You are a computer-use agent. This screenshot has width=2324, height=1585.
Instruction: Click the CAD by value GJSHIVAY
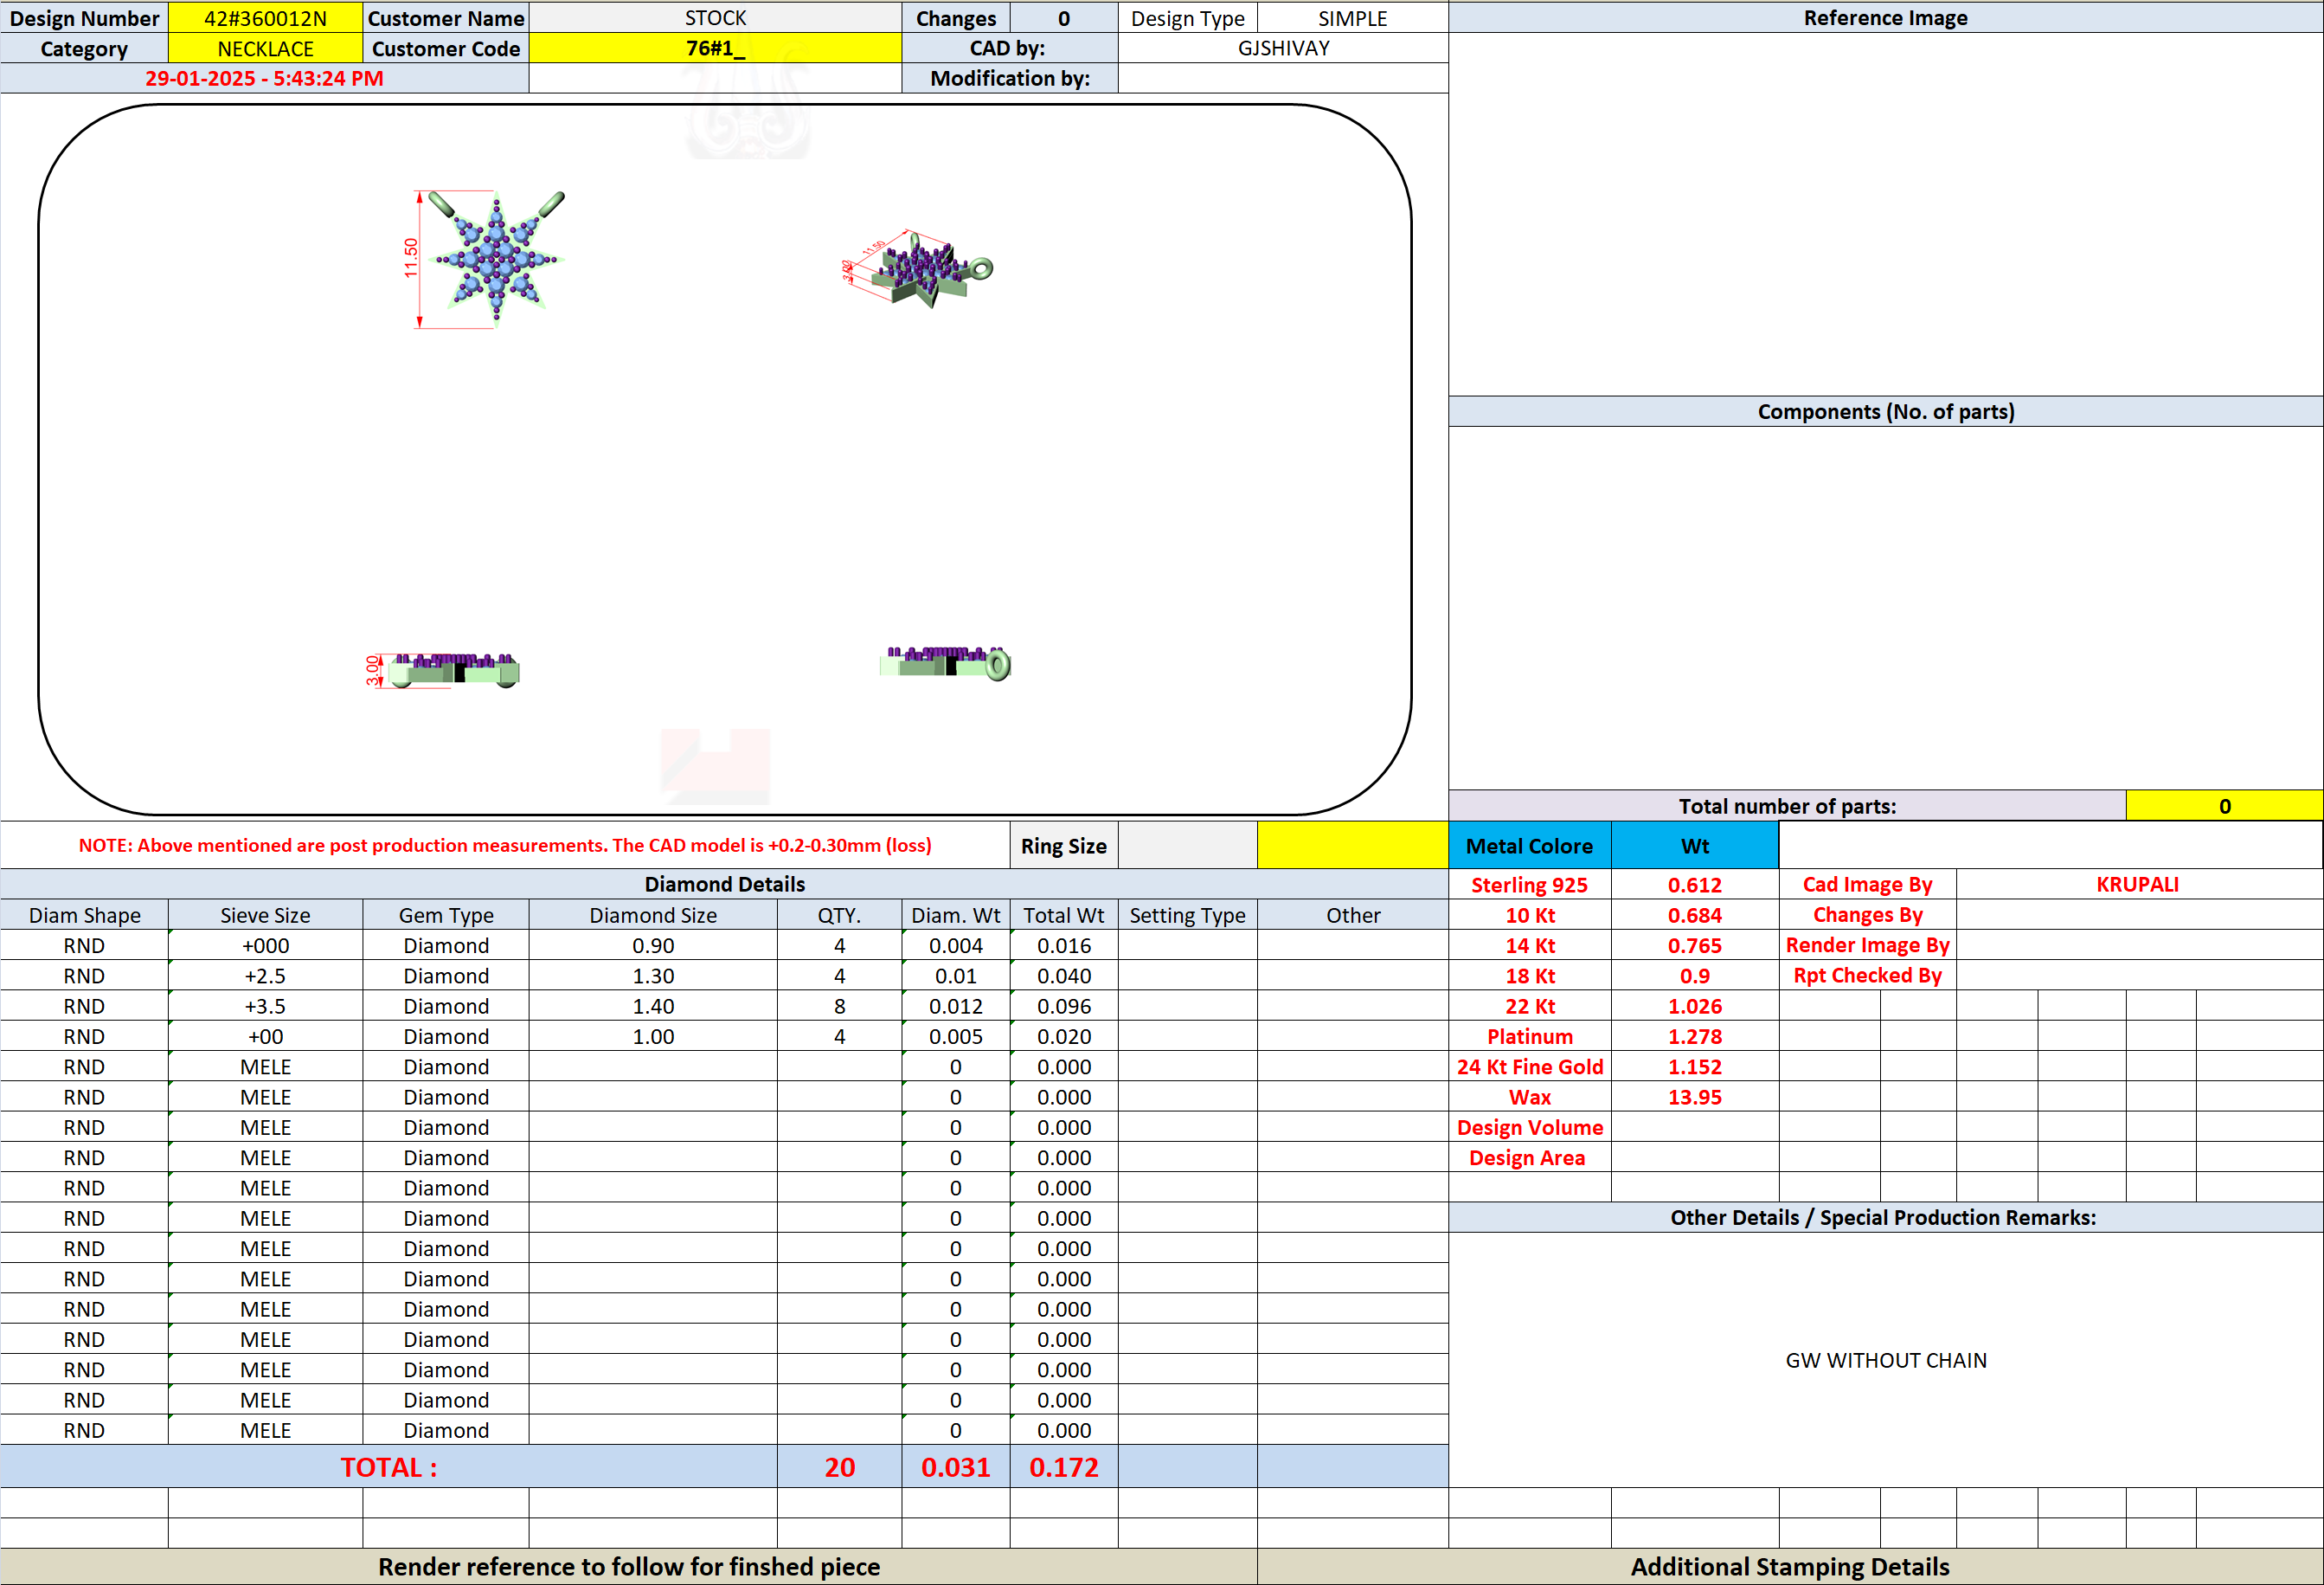click(x=1283, y=48)
